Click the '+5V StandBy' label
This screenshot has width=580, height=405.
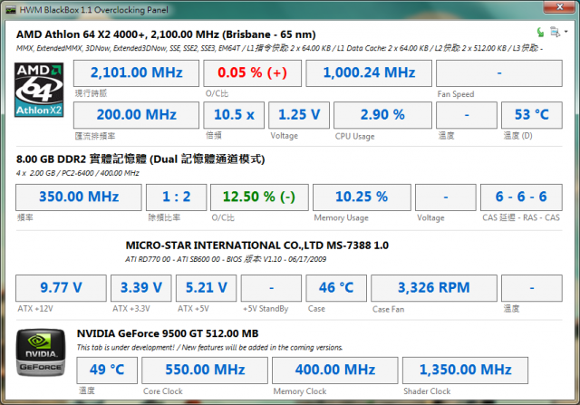point(266,309)
